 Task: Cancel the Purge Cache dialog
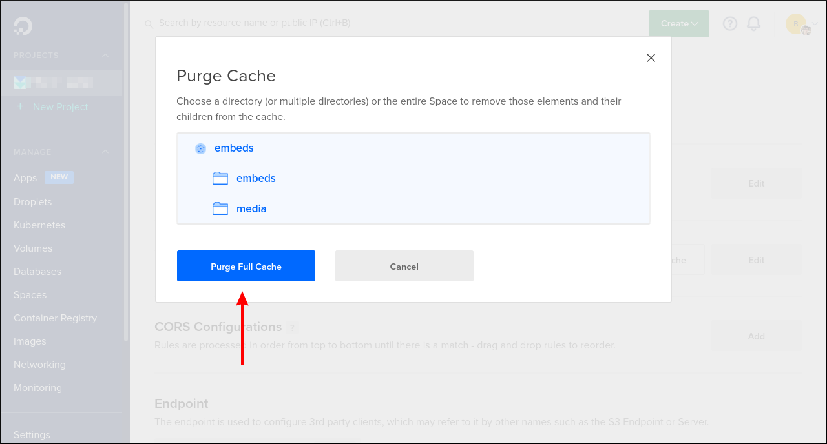pos(404,265)
